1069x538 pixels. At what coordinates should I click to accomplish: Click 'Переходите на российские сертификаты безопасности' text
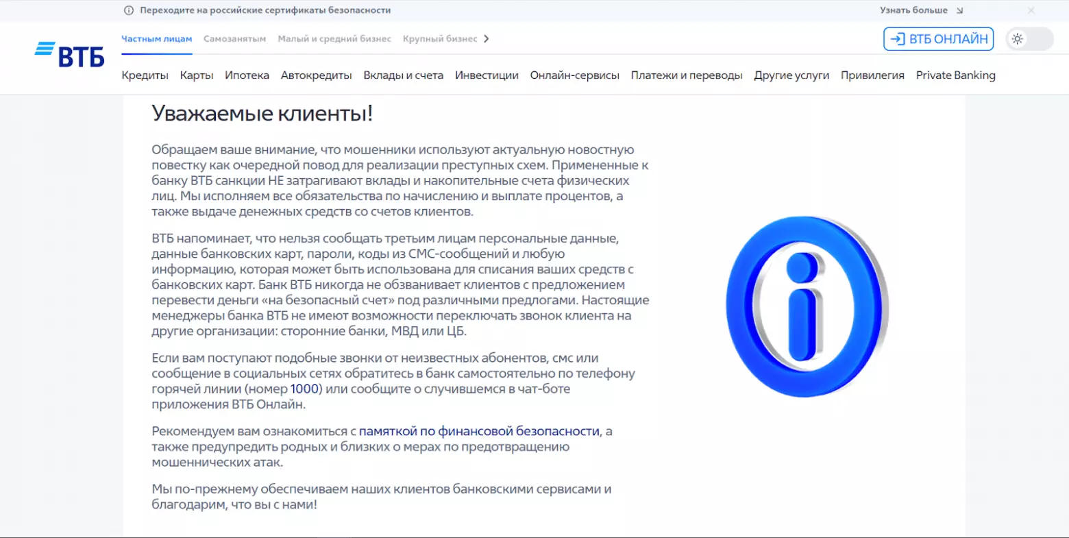(x=265, y=10)
